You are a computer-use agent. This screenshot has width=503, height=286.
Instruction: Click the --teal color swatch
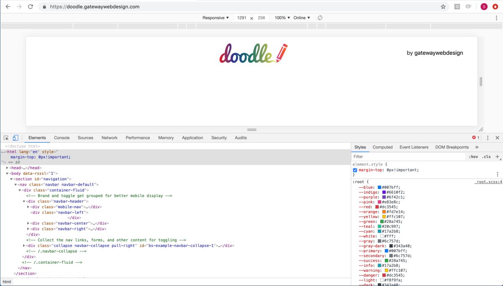tap(380, 227)
